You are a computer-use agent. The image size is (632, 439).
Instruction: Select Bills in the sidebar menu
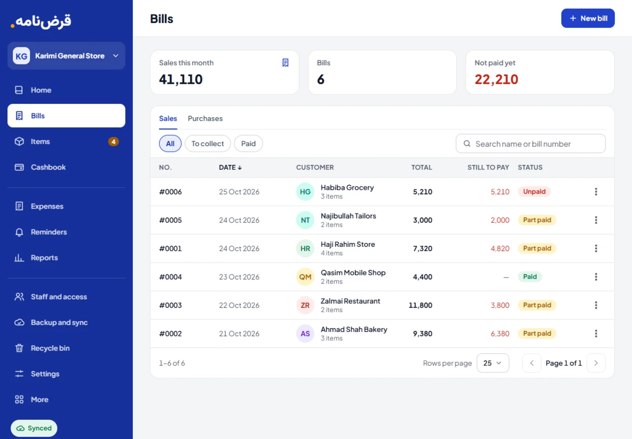pyautogui.click(x=66, y=116)
